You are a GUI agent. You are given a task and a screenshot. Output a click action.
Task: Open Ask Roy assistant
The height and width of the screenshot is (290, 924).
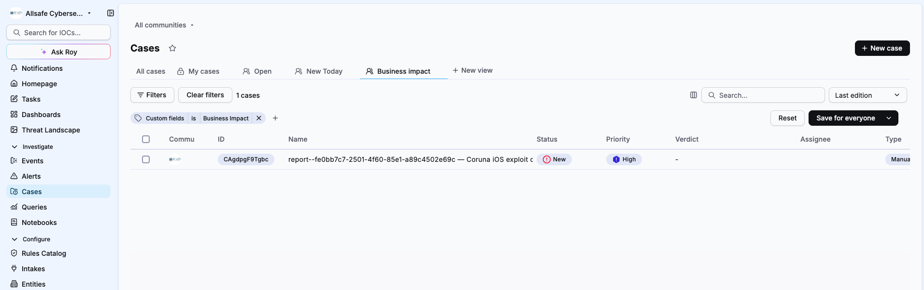tap(58, 52)
